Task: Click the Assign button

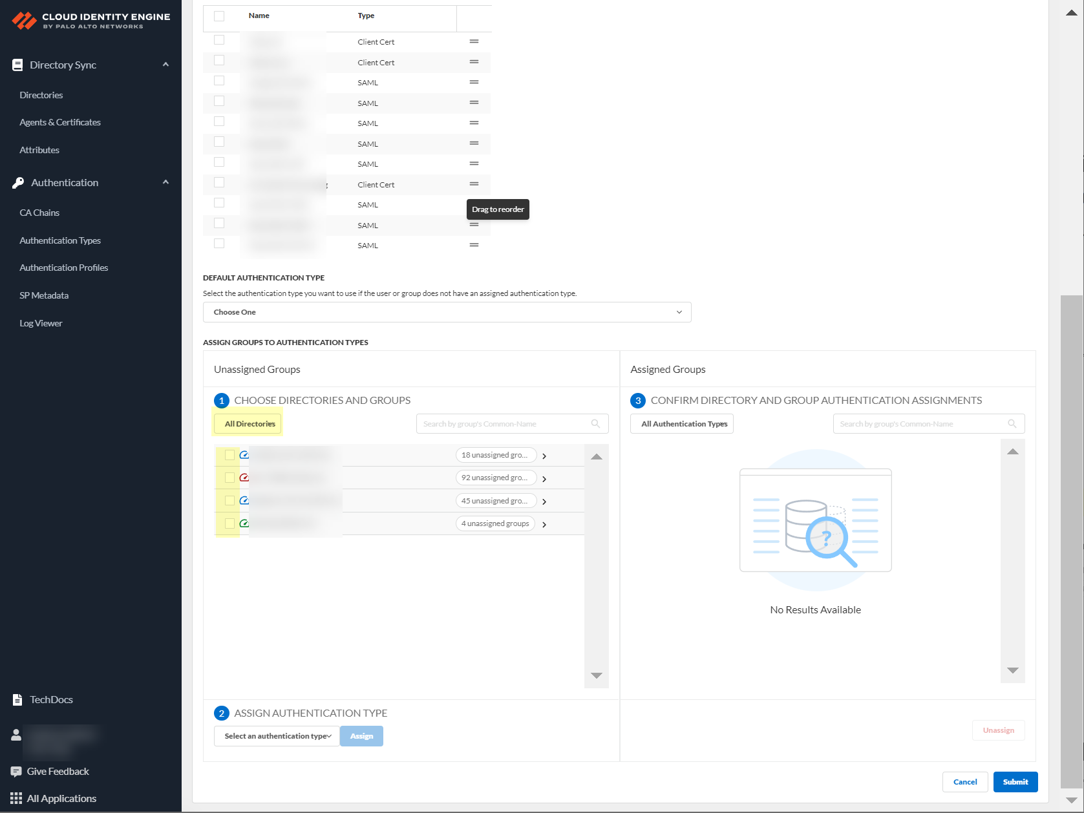Action: tap(361, 736)
